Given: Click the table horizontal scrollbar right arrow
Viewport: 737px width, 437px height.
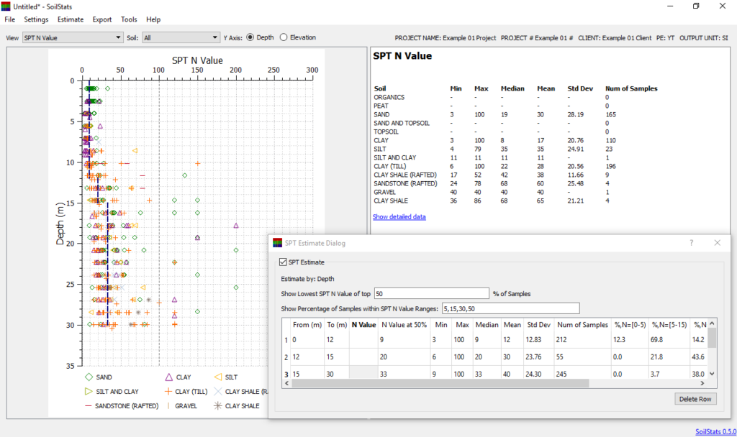Looking at the screenshot, I should coord(702,383).
